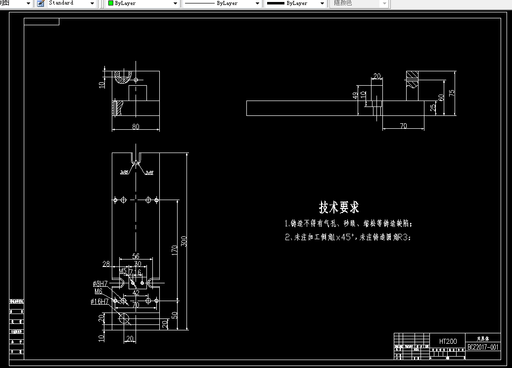This screenshot has width=512, height=368.
Task: Select the BCZ2017-001 drawing number
Action: point(483,347)
